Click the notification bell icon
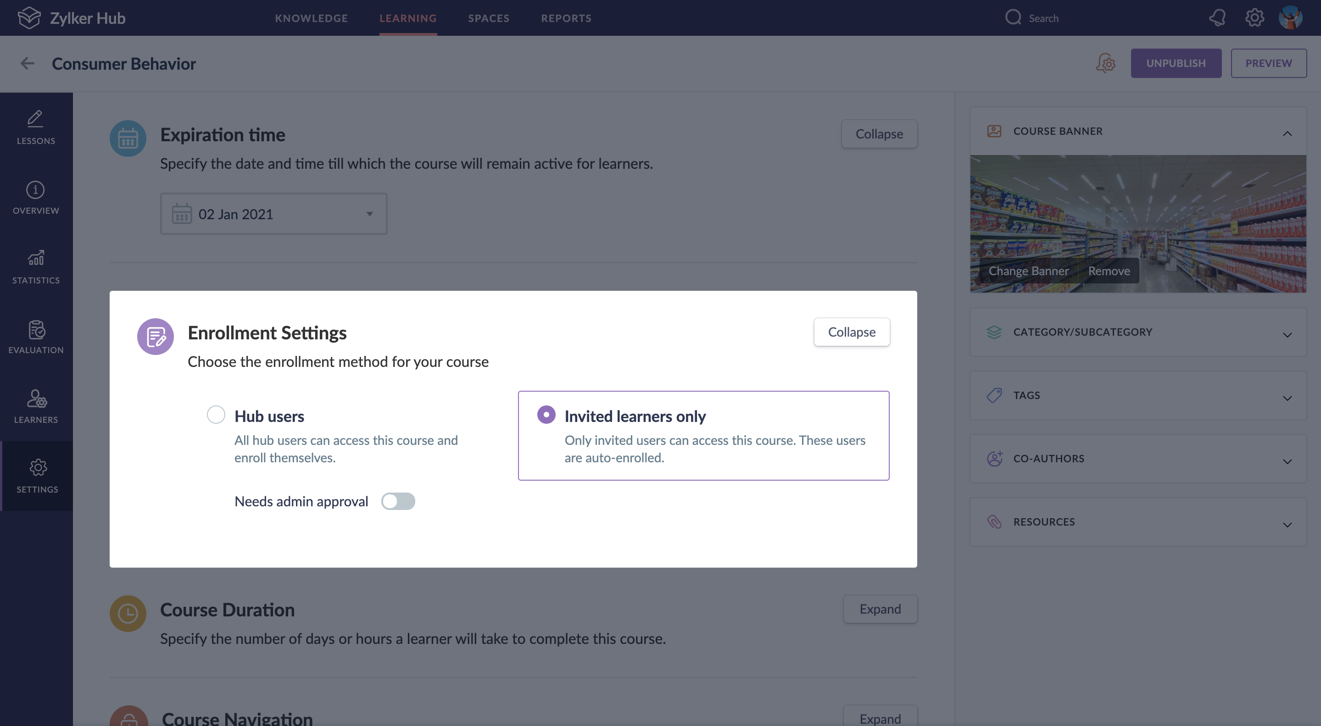Screen dimensions: 1321x726 pos(1217,18)
